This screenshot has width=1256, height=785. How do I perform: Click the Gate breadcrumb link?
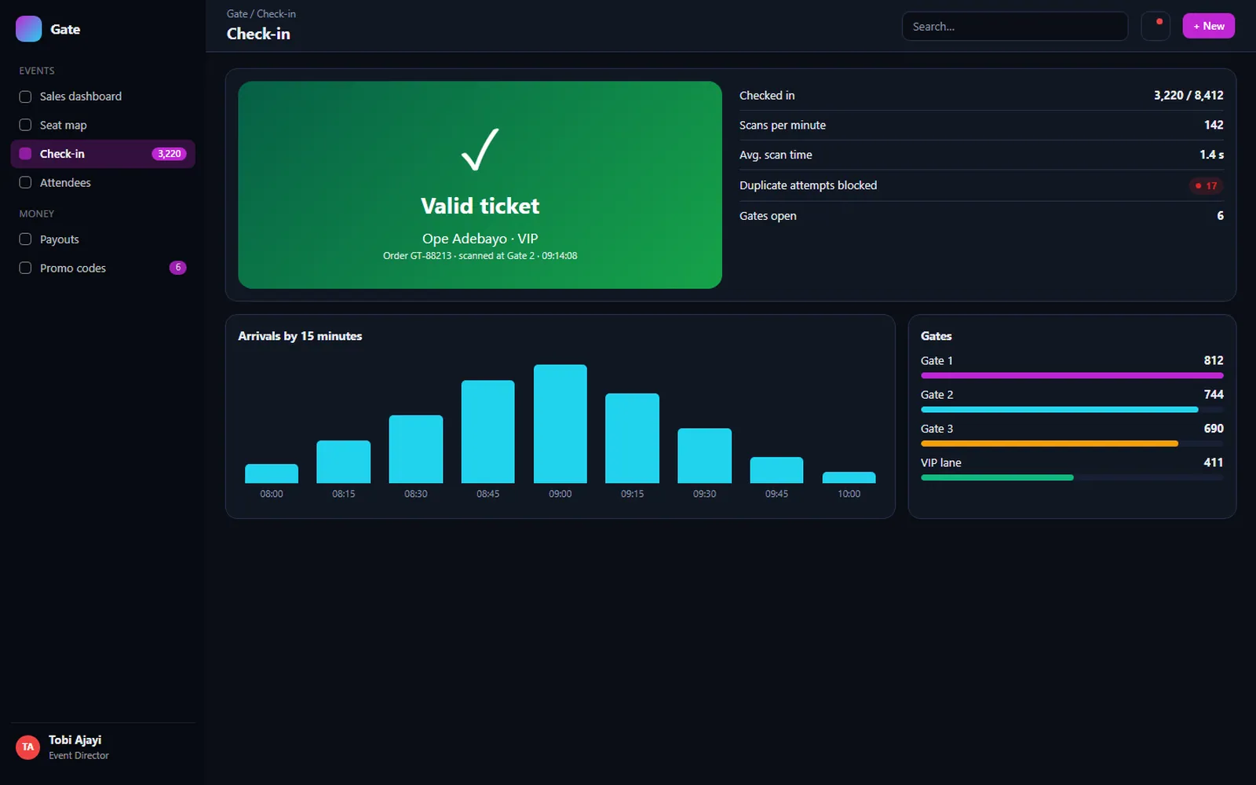click(x=237, y=14)
